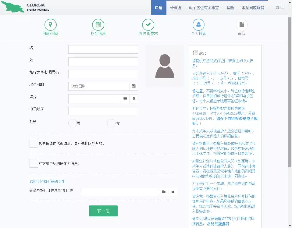This screenshot has height=228, width=292.
Task: Click the 个人信息 person step icon
Action: pyautogui.click(x=198, y=25)
